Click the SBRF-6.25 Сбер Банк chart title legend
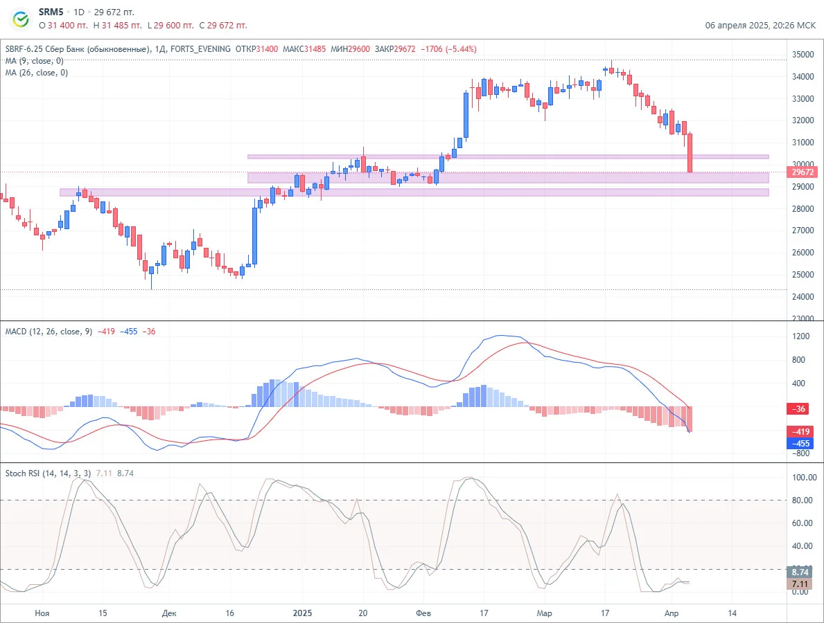This screenshot has height=623, width=824. (77, 49)
